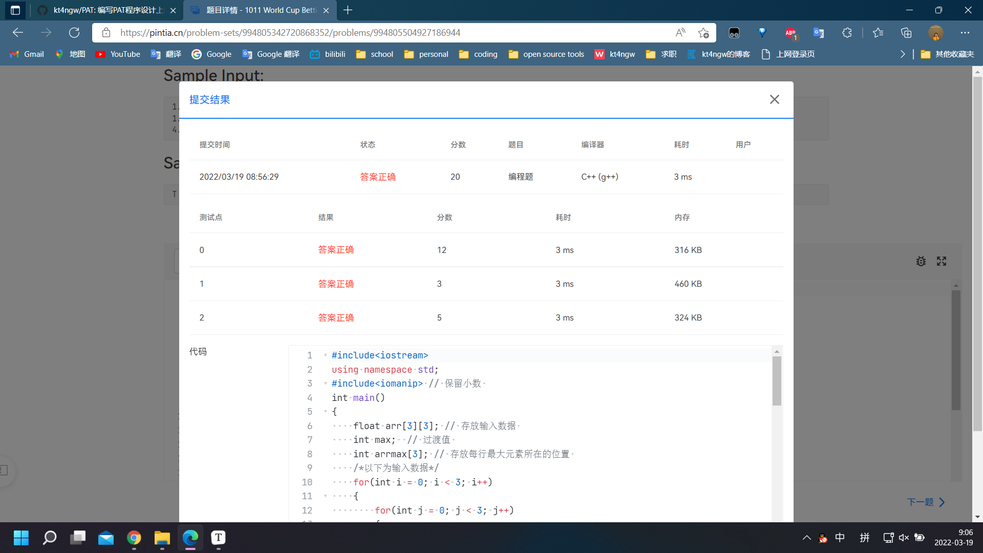Switch to 1011 World Cup Betting tab
The width and height of the screenshot is (983, 553).
[260, 10]
